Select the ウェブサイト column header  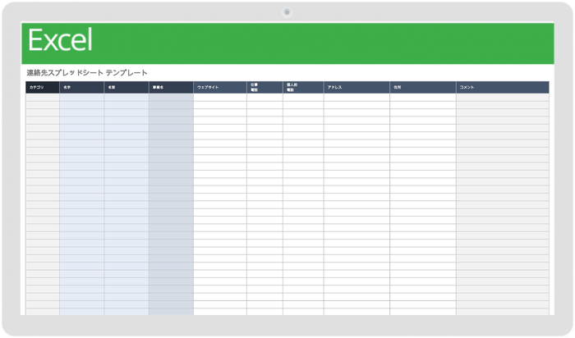point(220,87)
